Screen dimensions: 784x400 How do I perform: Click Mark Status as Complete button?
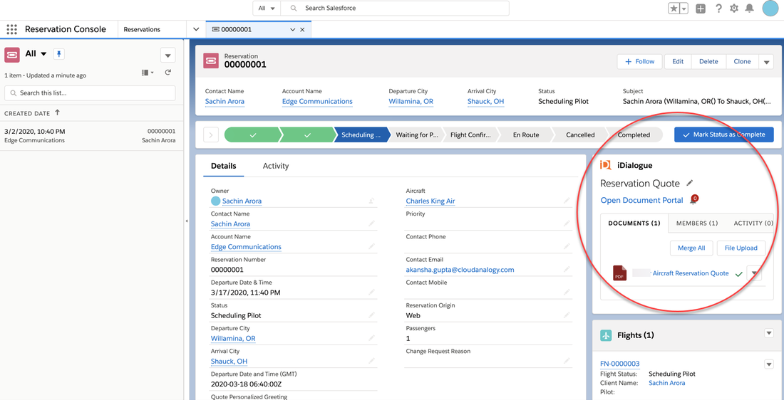point(723,135)
